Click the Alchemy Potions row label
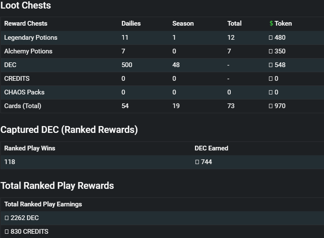This screenshot has height=238, width=324. coord(28,51)
